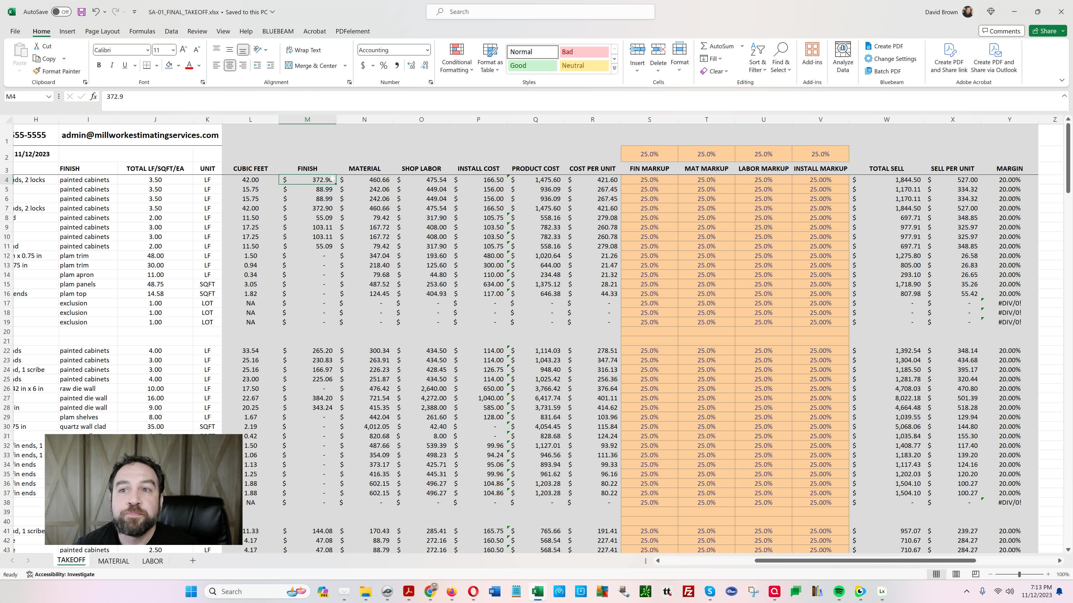Click the Format Painter brush
Image resolution: width=1073 pixels, height=603 pixels.
click(x=57, y=71)
